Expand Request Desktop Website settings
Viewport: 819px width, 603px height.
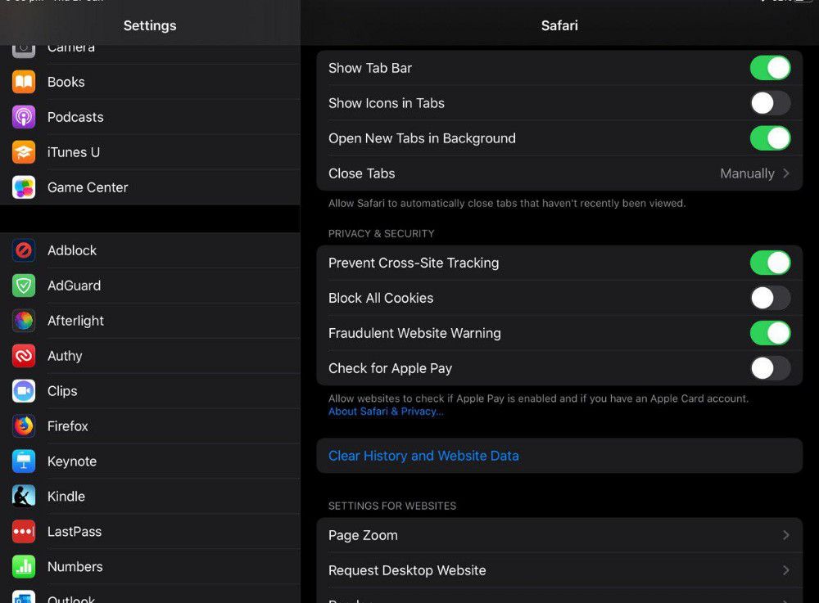[559, 570]
